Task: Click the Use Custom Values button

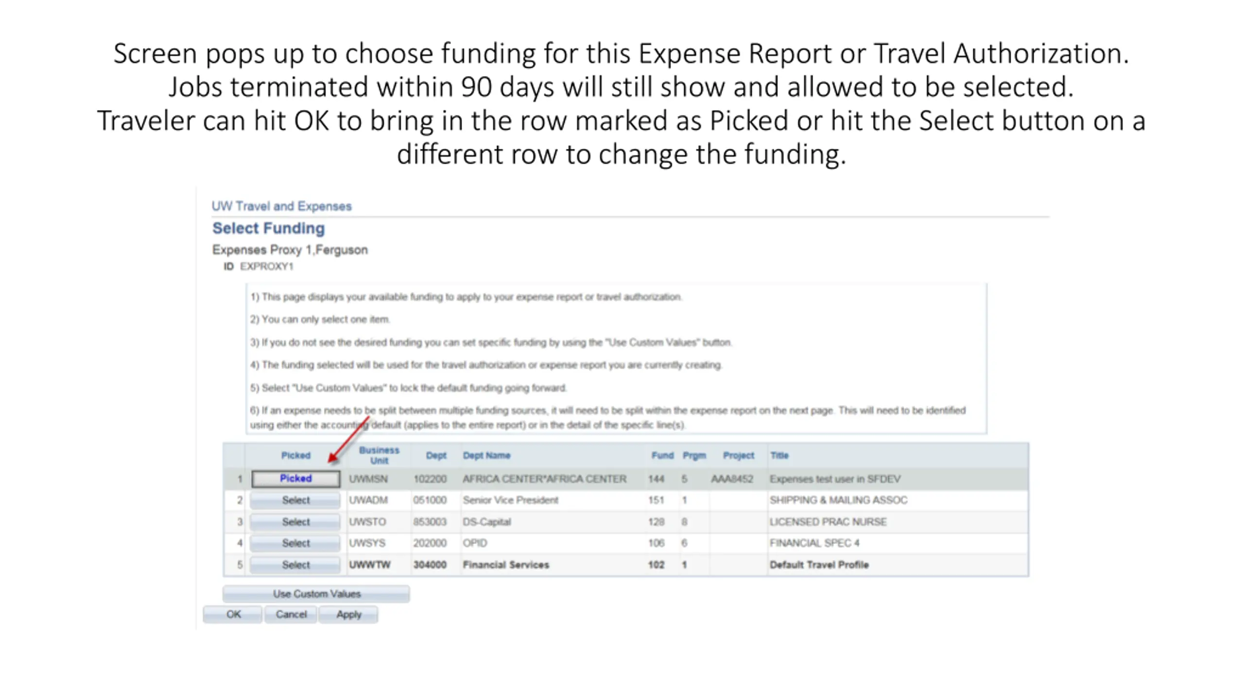Action: pyautogui.click(x=316, y=594)
